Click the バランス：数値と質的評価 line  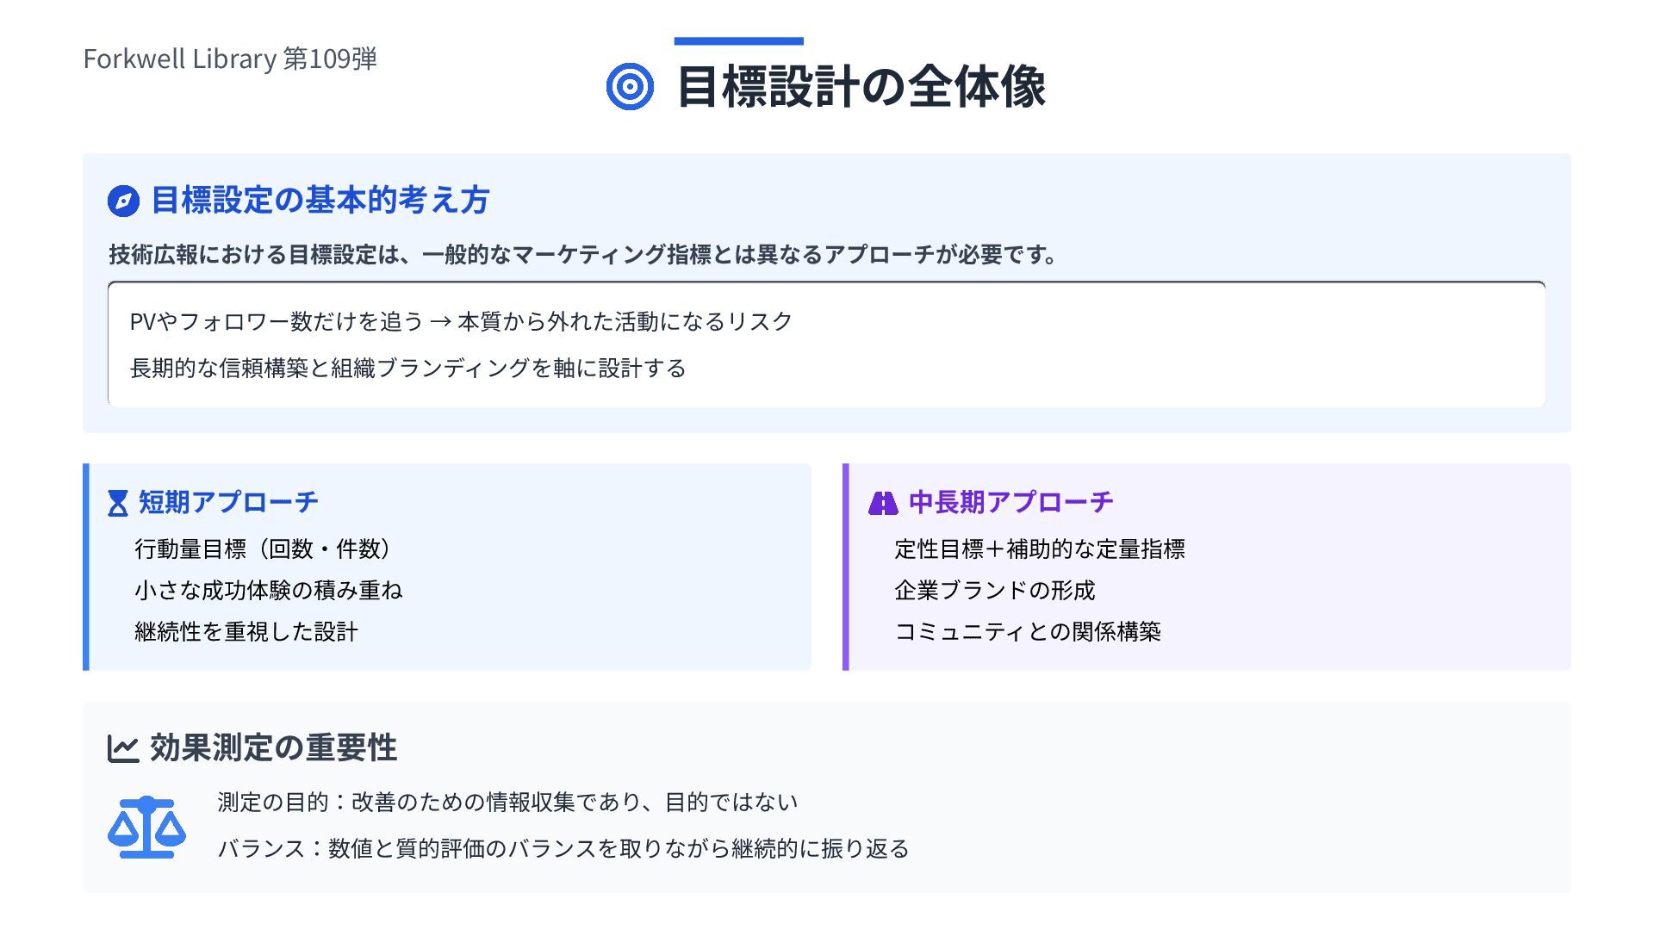click(563, 848)
